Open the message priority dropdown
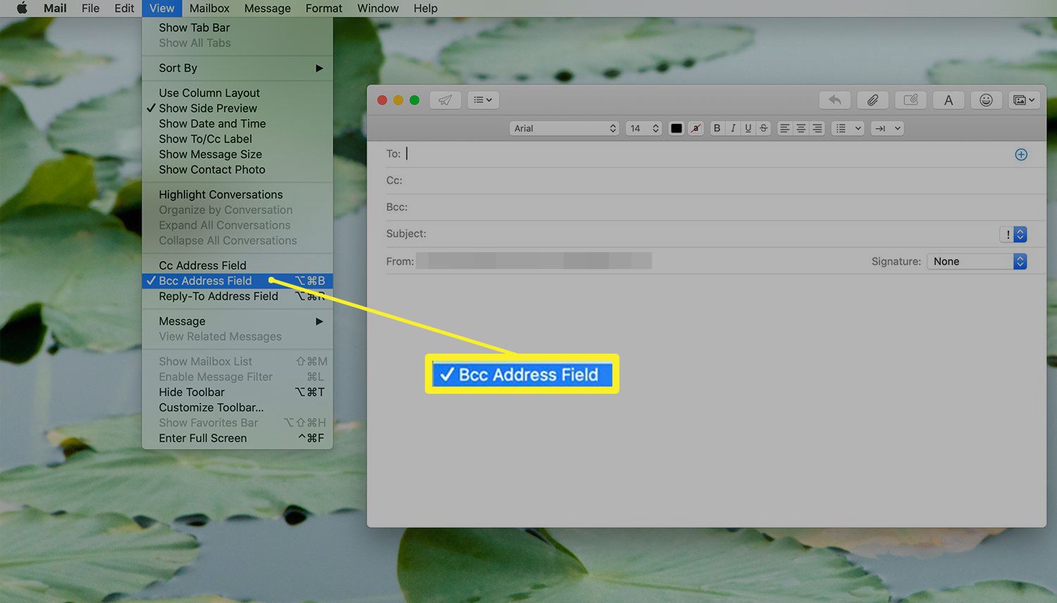The height and width of the screenshot is (603, 1057). pos(1013,235)
